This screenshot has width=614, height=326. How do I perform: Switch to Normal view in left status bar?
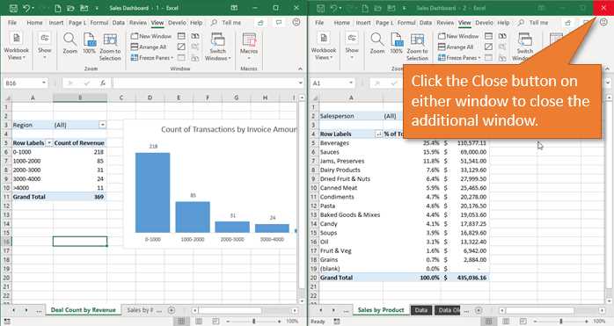(181, 322)
